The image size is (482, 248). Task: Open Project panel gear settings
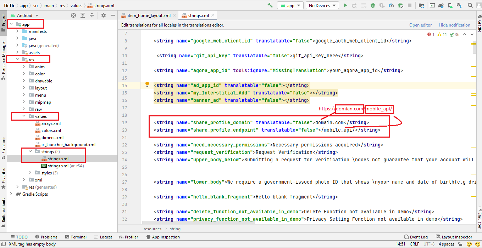[104, 15]
